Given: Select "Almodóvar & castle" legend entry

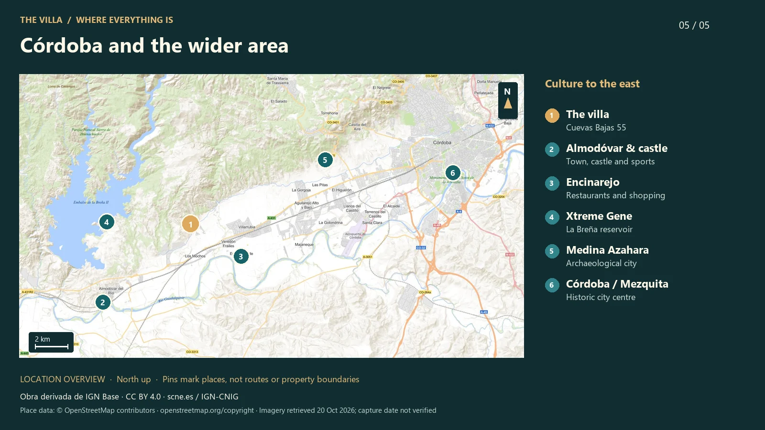Looking at the screenshot, I should click(x=617, y=154).
